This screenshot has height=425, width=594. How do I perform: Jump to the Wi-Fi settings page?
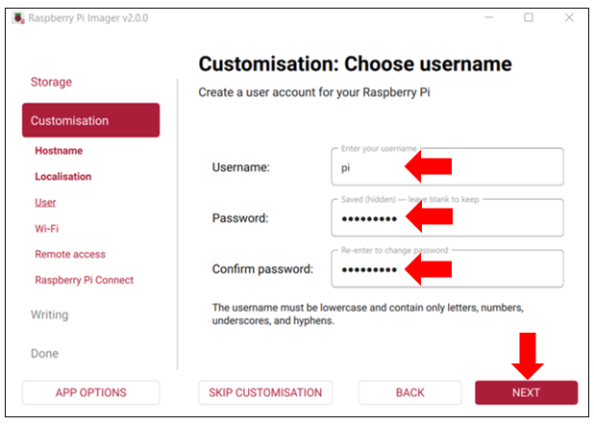coord(46,229)
